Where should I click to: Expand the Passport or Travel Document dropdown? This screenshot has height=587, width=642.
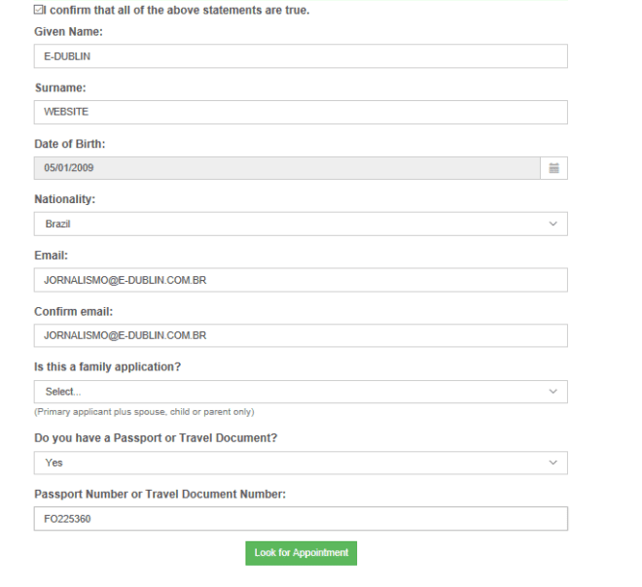point(300,463)
